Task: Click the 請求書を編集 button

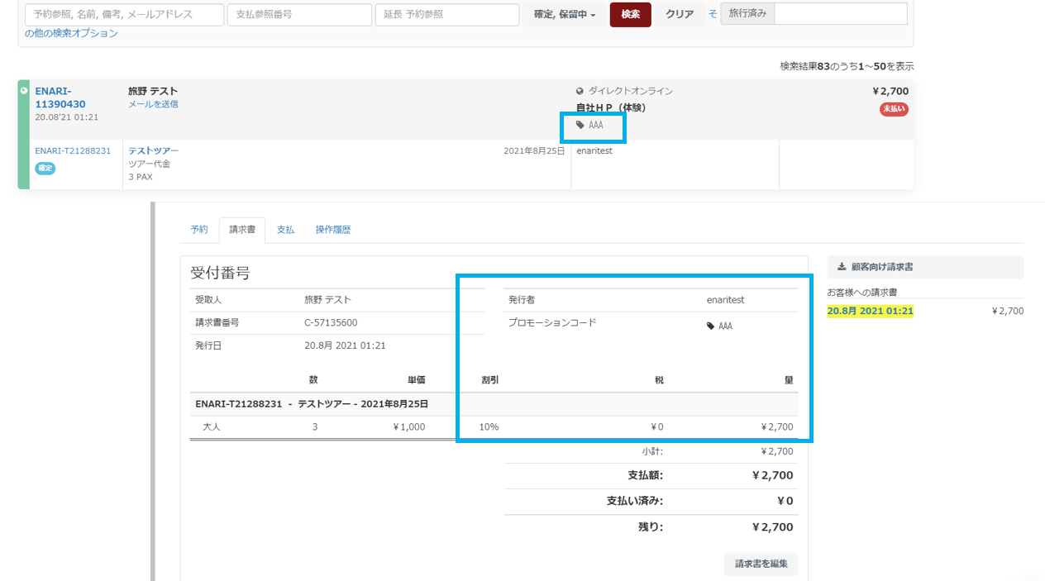Action: tap(761, 564)
